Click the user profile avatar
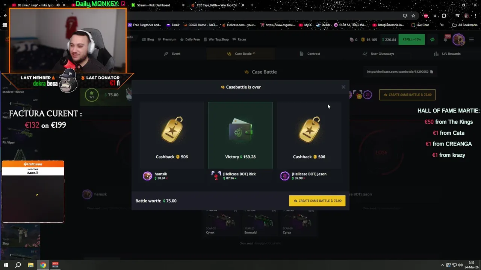Viewport: 481px width, 270px height. [458, 39]
